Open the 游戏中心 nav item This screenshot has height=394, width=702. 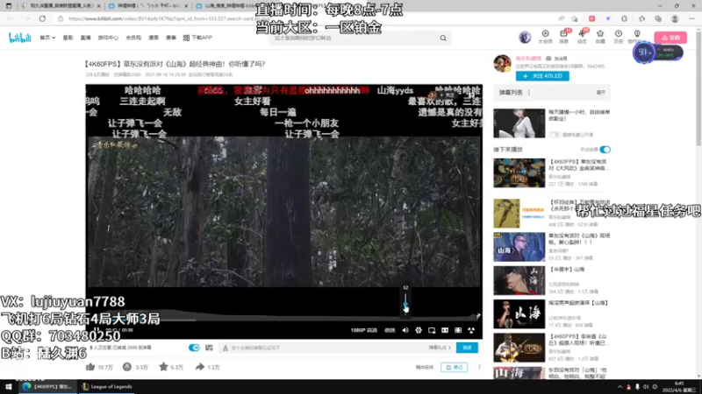pos(108,38)
